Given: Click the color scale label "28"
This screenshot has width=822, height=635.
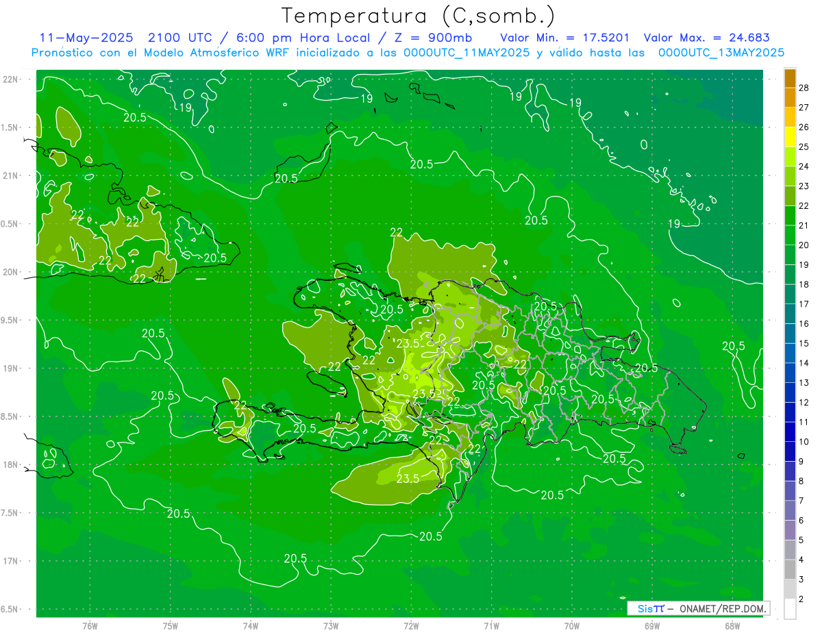Looking at the screenshot, I should [x=804, y=88].
